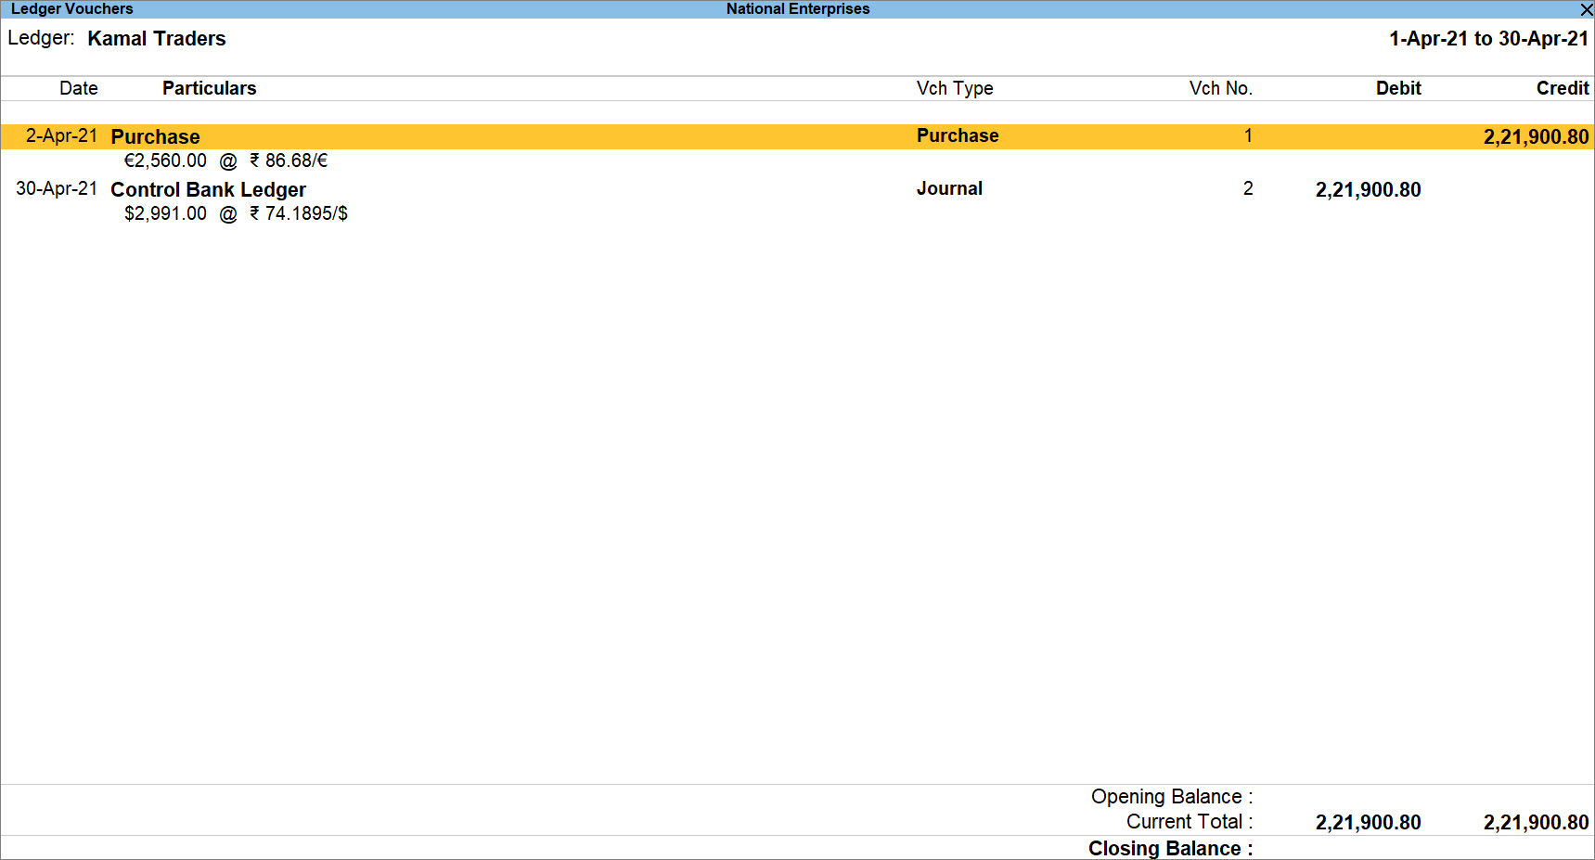
Task: Select the Purchase entry dated 2-Apr-21
Action: pos(797,136)
